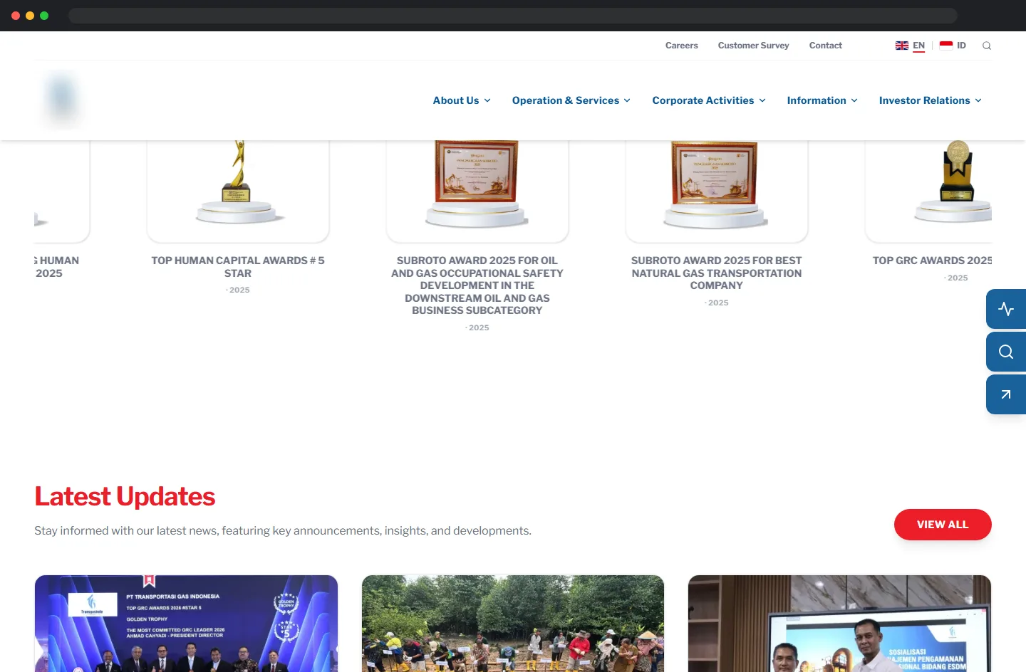This screenshot has height=672, width=1026.
Task: Click the VIEW ALL button
Action: tap(943, 525)
